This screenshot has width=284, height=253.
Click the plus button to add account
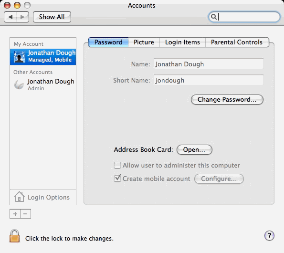click(x=15, y=214)
